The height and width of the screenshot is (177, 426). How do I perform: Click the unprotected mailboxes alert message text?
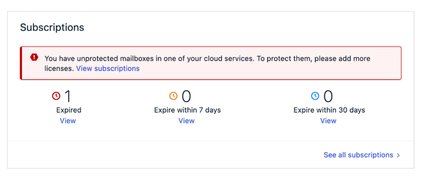207,63
